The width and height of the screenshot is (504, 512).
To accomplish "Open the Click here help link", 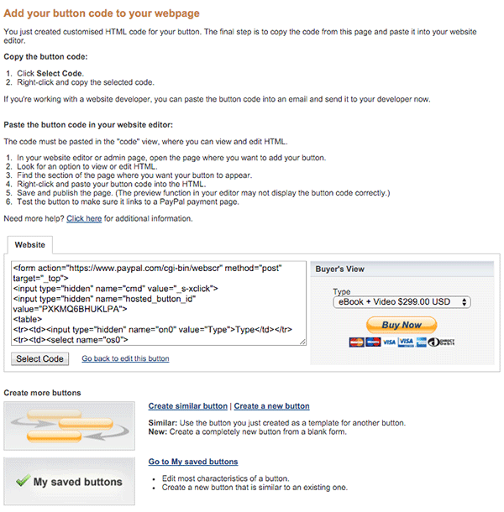I will click(x=84, y=218).
